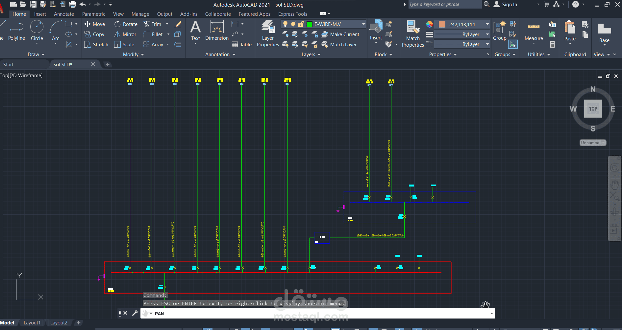Screen dimensions: 622x330
Task: Click the Customize wrench on command line
Action: click(135, 313)
